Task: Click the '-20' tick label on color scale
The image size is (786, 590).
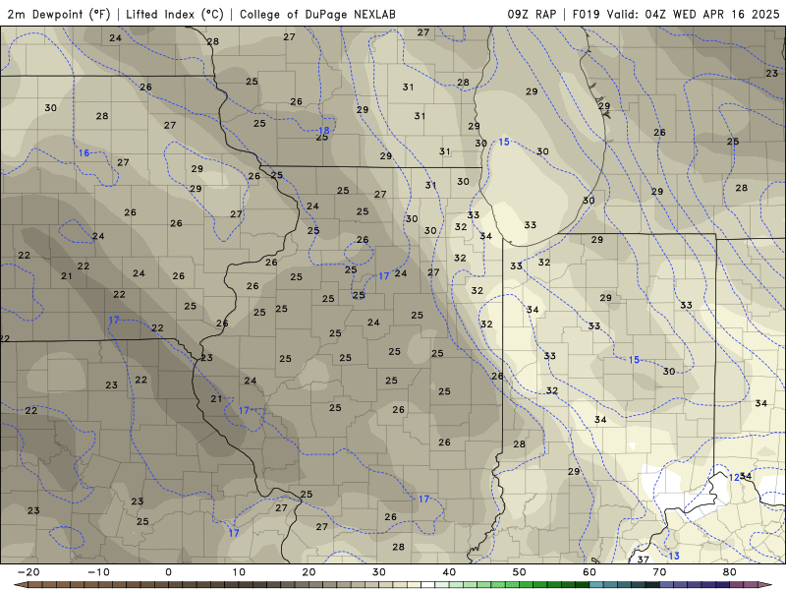Action: pyautogui.click(x=28, y=572)
